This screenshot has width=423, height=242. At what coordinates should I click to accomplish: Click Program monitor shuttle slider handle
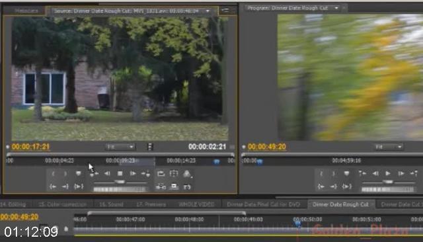pyautogui.click(x=388, y=182)
